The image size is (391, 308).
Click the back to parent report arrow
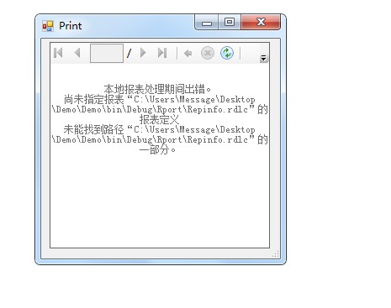click(x=188, y=53)
